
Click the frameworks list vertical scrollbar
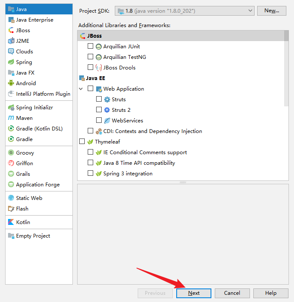click(x=286, y=68)
